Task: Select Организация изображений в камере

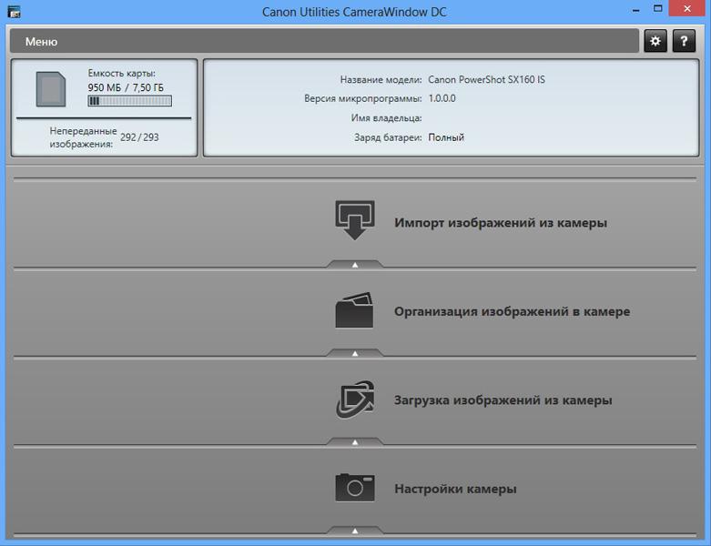Action: point(512,311)
